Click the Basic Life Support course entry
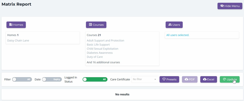The height and width of the screenshot is (101, 244). coord(98,45)
